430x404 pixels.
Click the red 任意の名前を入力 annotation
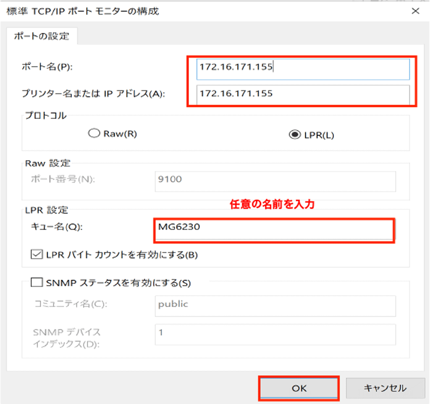coord(272,205)
